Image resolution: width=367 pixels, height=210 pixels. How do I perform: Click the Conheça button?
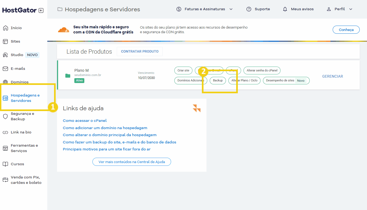tap(346, 30)
